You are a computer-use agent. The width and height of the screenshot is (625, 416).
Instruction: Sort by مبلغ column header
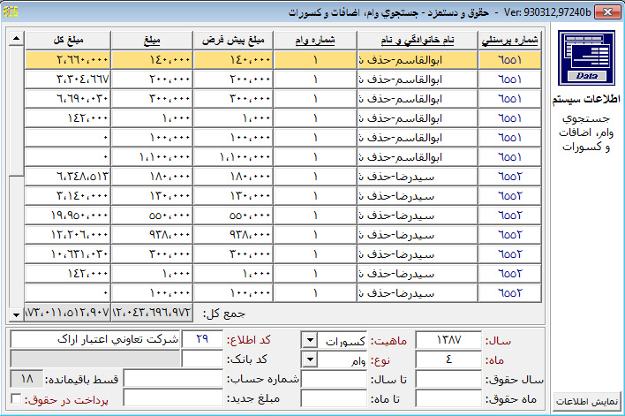pyautogui.click(x=152, y=41)
